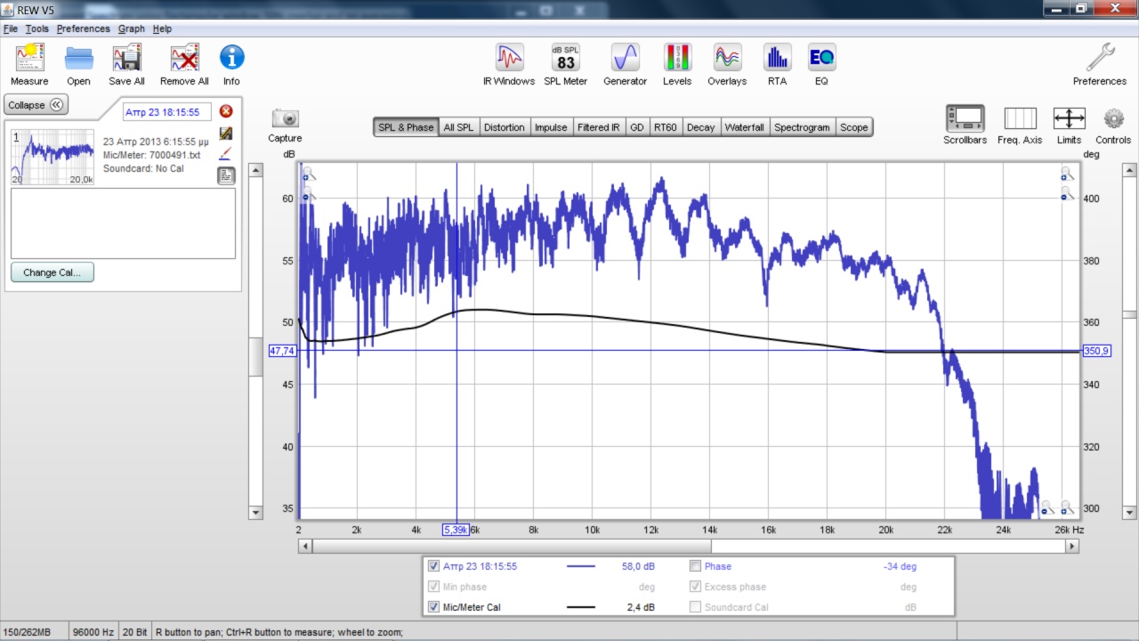Open the IR Windows settings
The width and height of the screenshot is (1139, 641).
pos(509,59)
